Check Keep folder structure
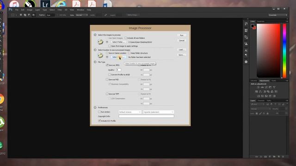296x166 pixels. click(129, 53)
